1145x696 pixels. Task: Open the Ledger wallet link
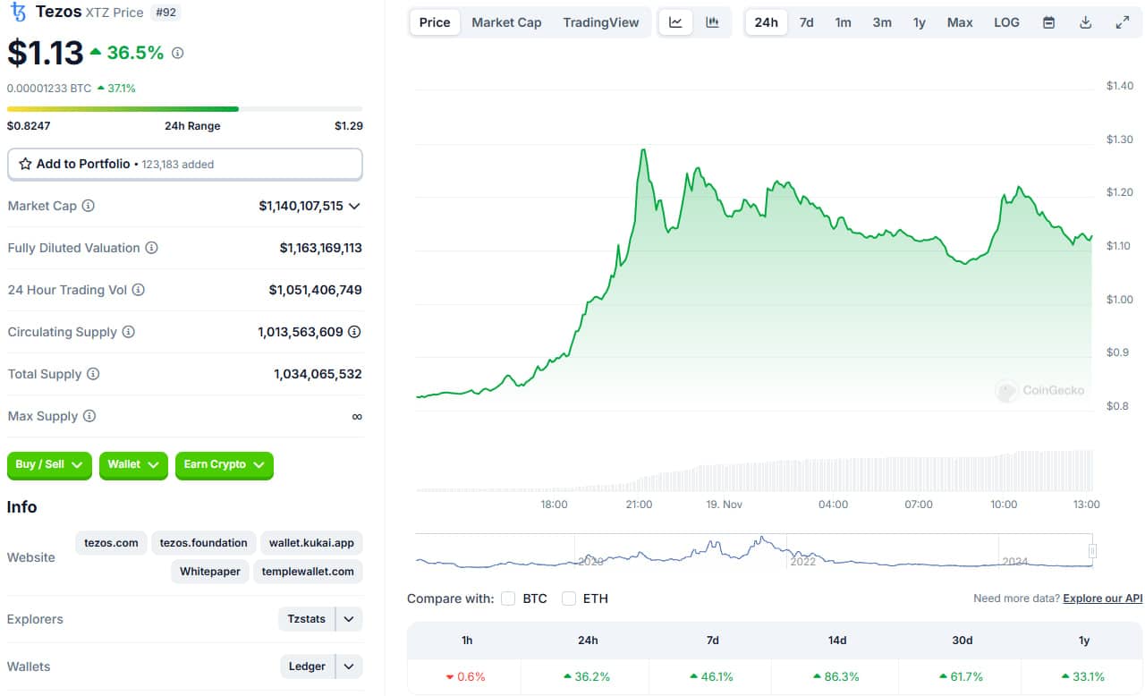[307, 666]
